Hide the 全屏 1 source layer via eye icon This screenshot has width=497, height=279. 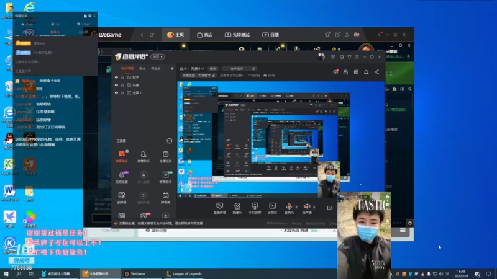[x=116, y=92]
